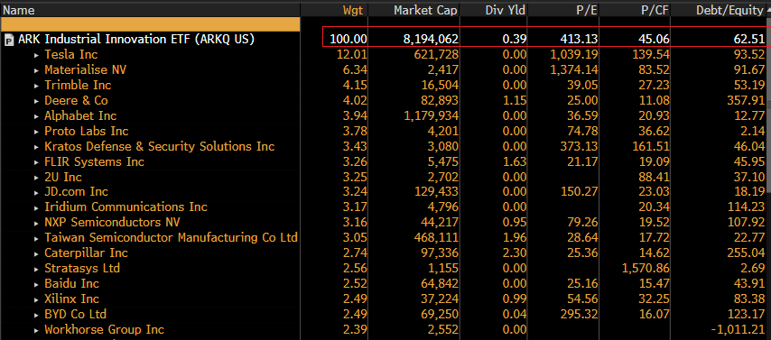Click the orange highlighted input bar
The height and width of the screenshot is (340, 771).
[x=151, y=24]
